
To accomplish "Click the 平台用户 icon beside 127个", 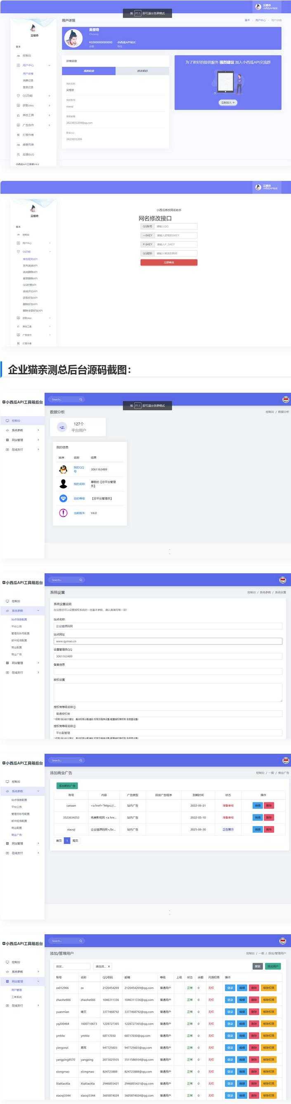I will [62, 427].
